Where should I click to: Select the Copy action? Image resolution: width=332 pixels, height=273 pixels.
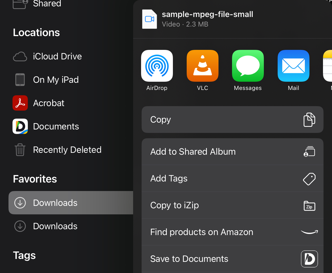[x=233, y=120]
